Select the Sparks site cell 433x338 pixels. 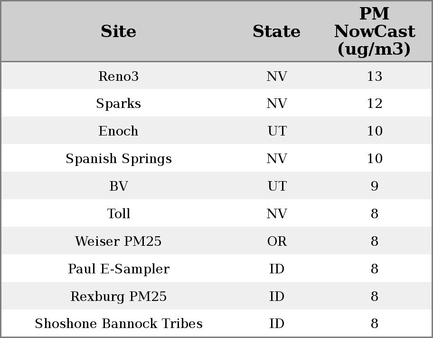[x=119, y=104]
